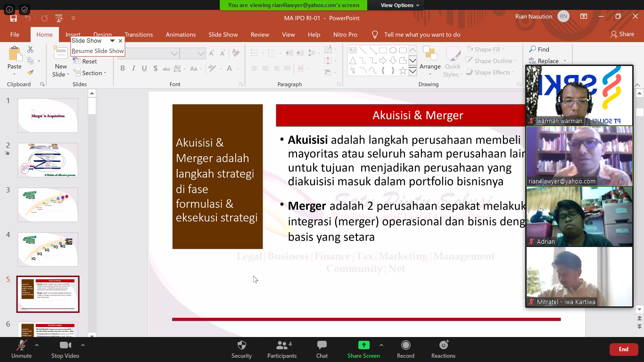
Task: Expand the Section dropdown in Slides group
Action: (94, 73)
